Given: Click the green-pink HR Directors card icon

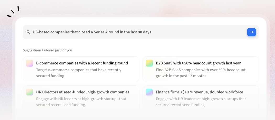Looking at the screenshot, I should [30, 92].
